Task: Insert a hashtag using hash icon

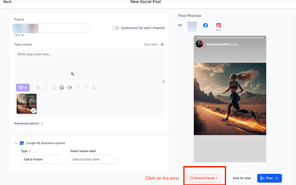Action: [x=78, y=88]
